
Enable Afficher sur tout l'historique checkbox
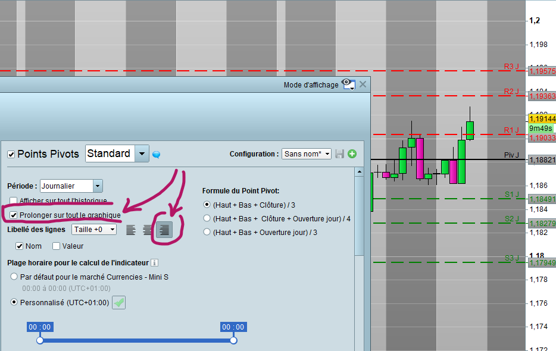(14, 200)
